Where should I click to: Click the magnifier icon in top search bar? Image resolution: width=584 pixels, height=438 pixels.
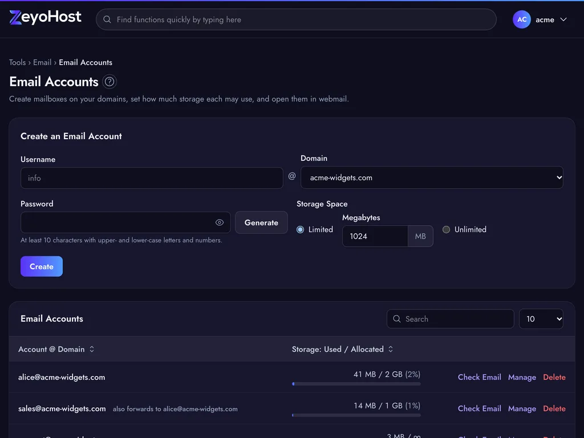(x=107, y=19)
